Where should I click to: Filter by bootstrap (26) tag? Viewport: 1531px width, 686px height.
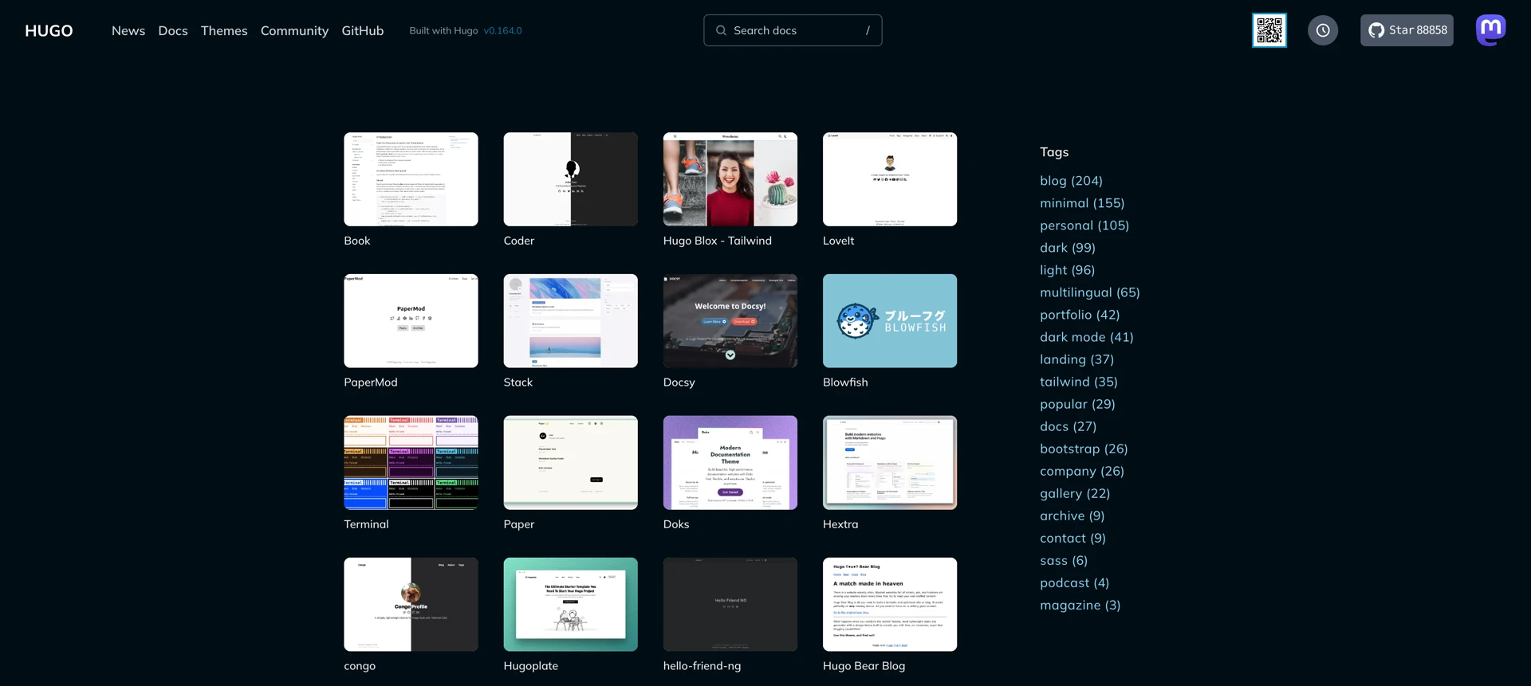(x=1084, y=449)
